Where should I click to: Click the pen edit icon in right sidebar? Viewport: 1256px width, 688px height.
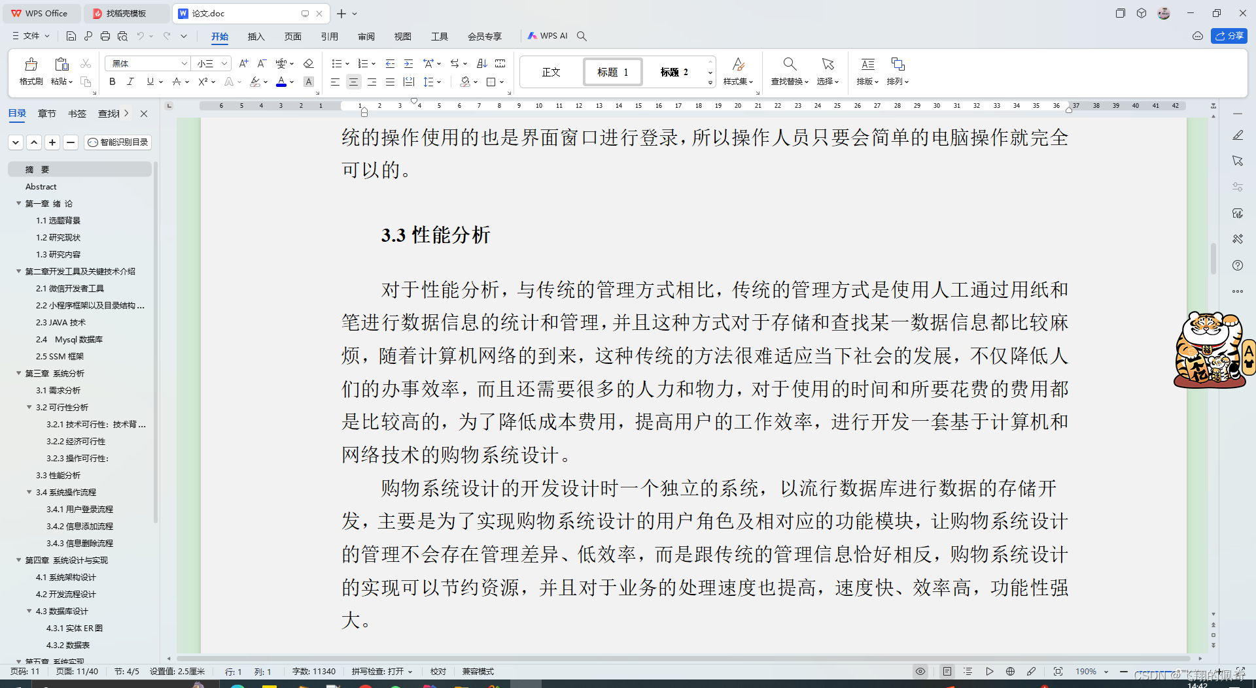pos(1237,135)
